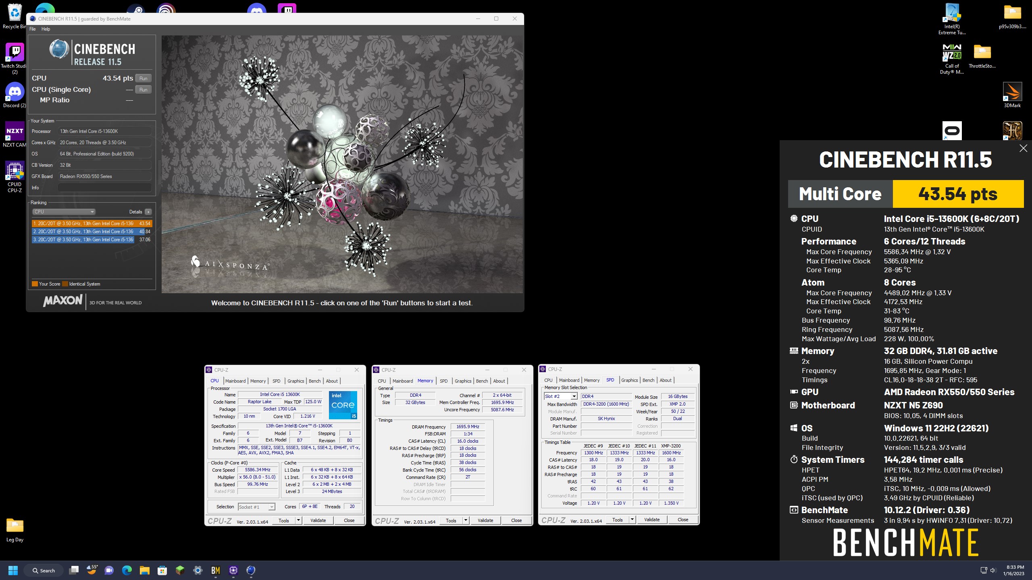Open the ThrottleStop folder icon
The width and height of the screenshot is (1032, 580).
click(982, 56)
